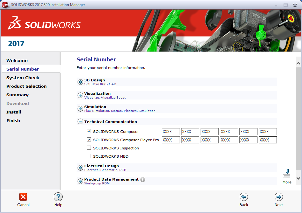Click second serial field for Composer Player Pro

pos(190,140)
